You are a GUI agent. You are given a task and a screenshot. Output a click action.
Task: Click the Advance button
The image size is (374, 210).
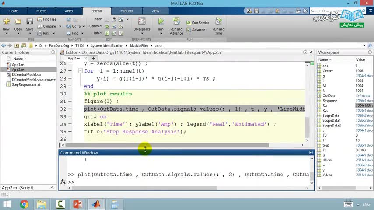click(x=196, y=30)
